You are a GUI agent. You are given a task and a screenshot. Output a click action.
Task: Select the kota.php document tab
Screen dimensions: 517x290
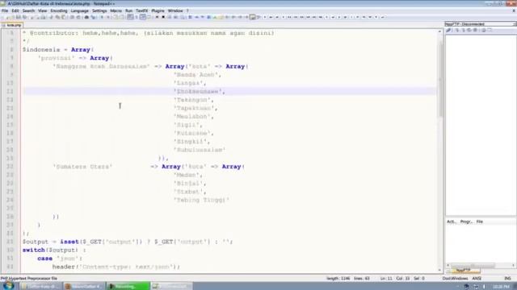12,25
